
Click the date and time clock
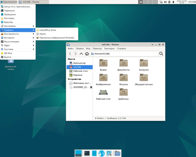point(182,2)
